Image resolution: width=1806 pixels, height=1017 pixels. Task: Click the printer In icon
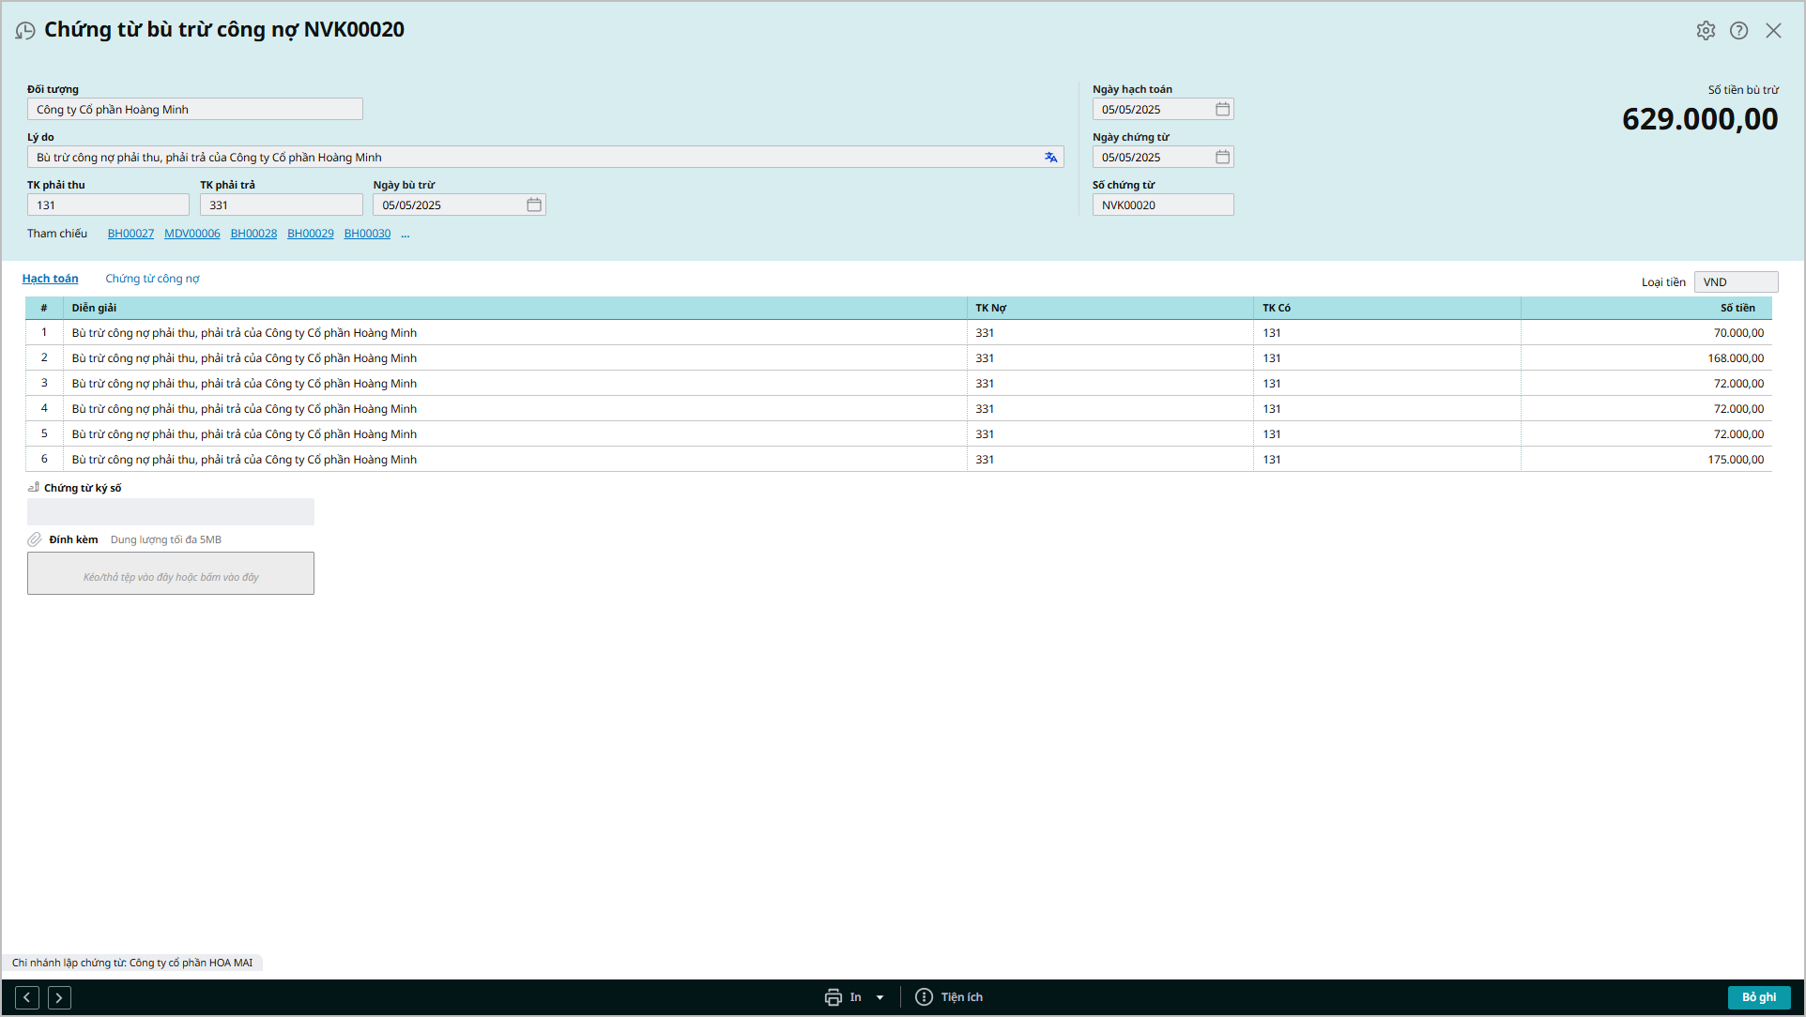pyautogui.click(x=833, y=997)
